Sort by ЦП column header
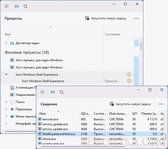 point(133,114)
